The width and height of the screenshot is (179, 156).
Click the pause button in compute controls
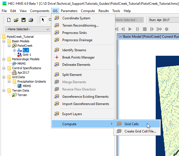(x=137, y=29)
